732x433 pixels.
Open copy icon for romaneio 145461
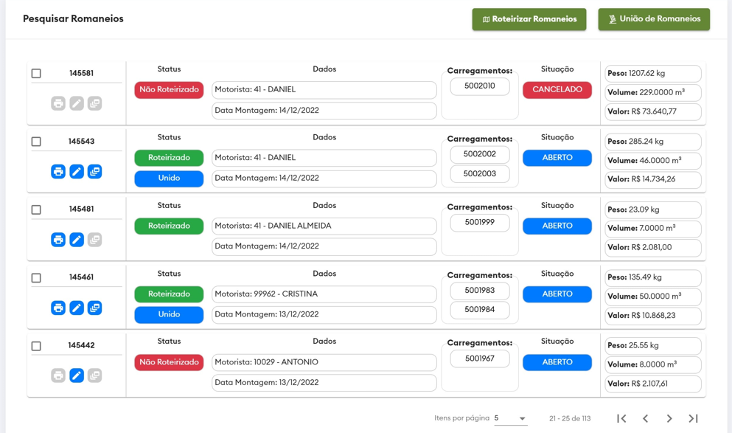(94, 308)
